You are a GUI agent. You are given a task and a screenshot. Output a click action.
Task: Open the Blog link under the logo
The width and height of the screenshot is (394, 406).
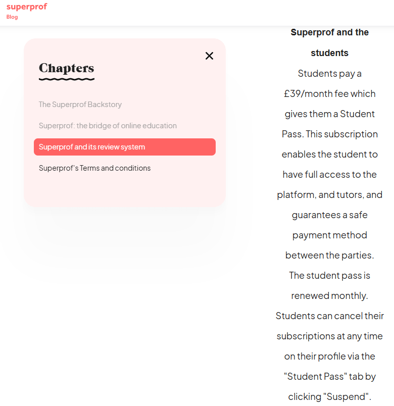12,17
